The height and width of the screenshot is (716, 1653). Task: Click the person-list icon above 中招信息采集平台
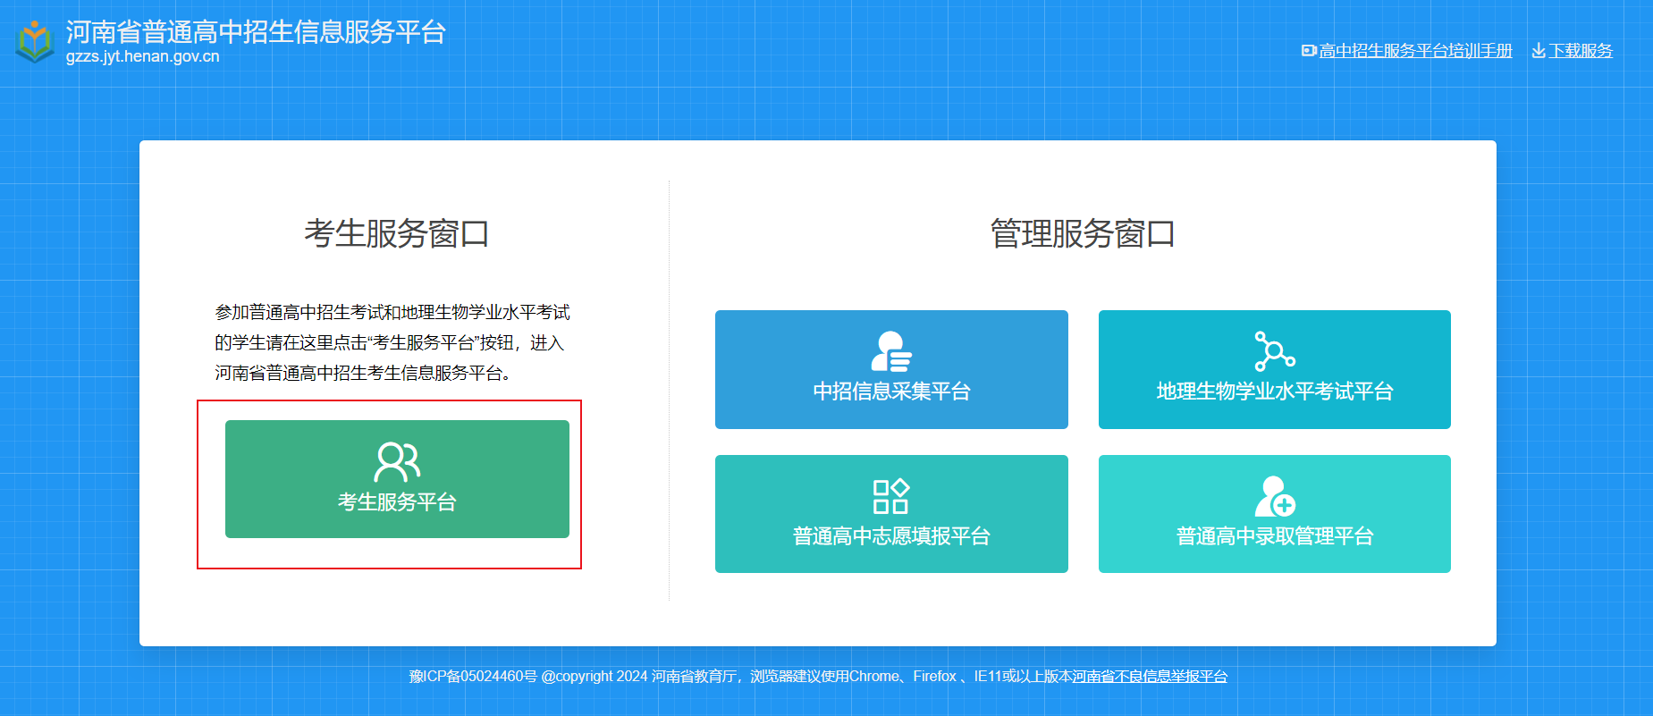pos(891,351)
